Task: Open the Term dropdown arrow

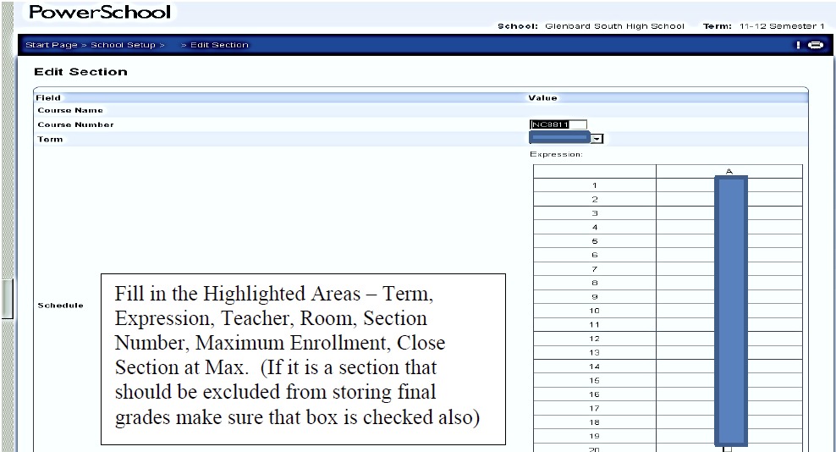Action: click(597, 139)
